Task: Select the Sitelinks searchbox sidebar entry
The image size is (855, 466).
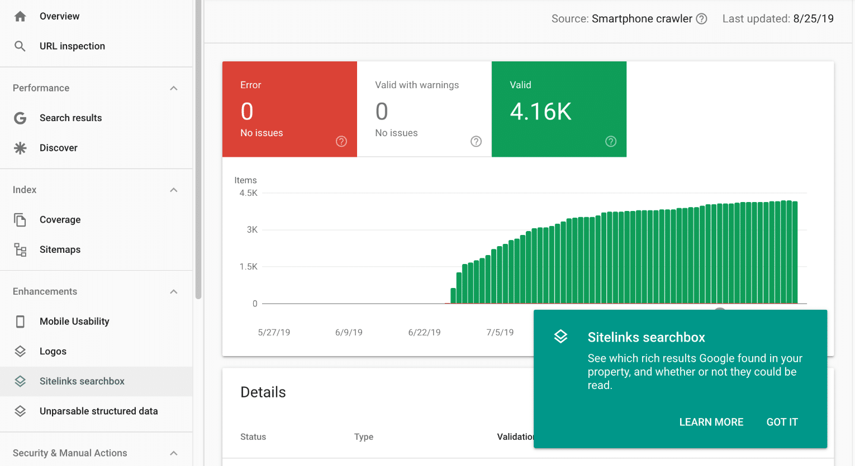Action: click(81, 381)
